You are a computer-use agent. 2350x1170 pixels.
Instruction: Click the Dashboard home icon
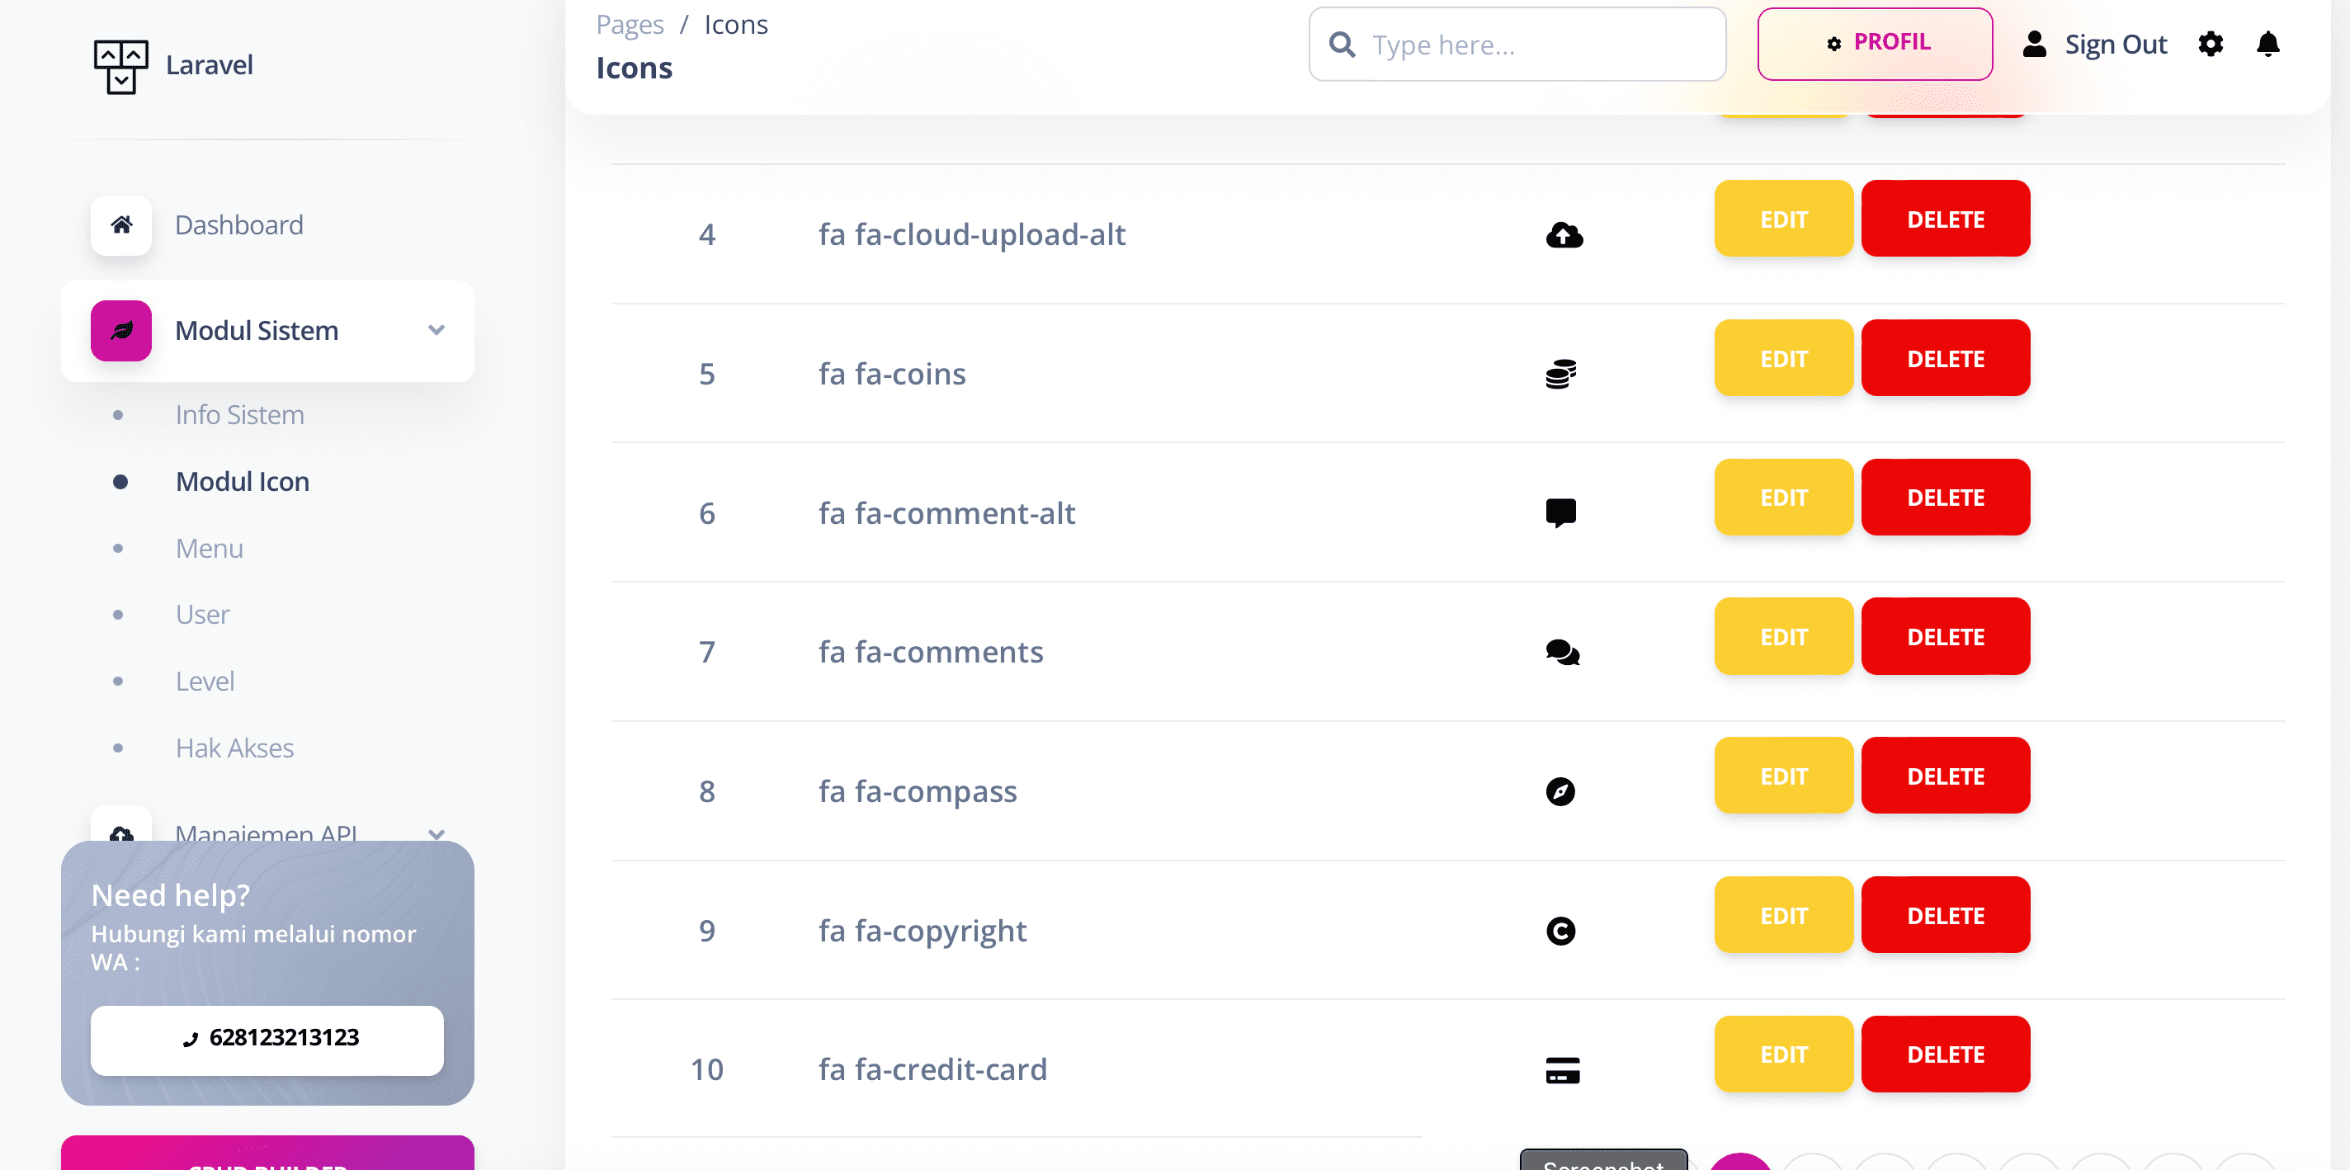coord(121,224)
